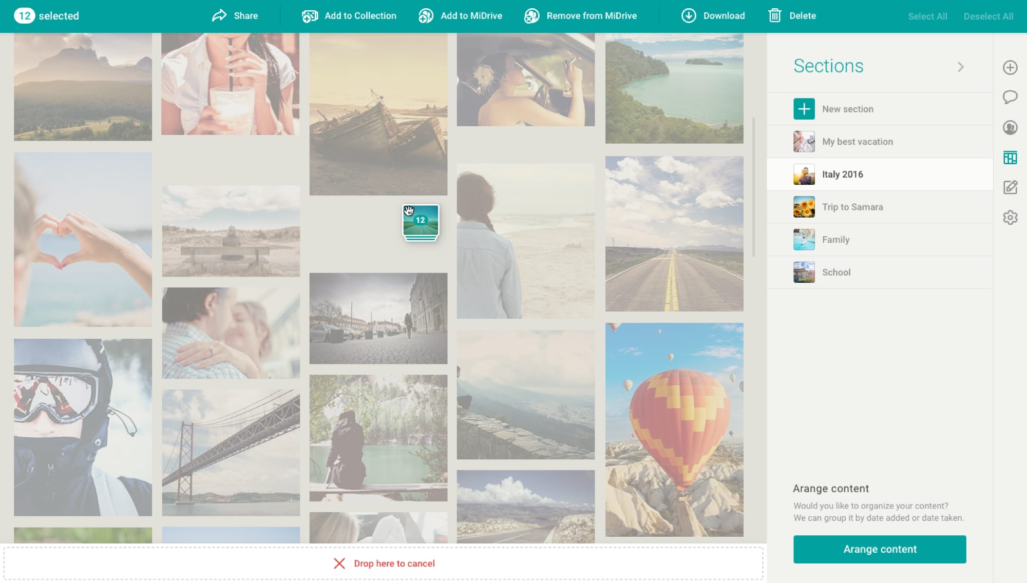Select the Family section

pos(835,240)
